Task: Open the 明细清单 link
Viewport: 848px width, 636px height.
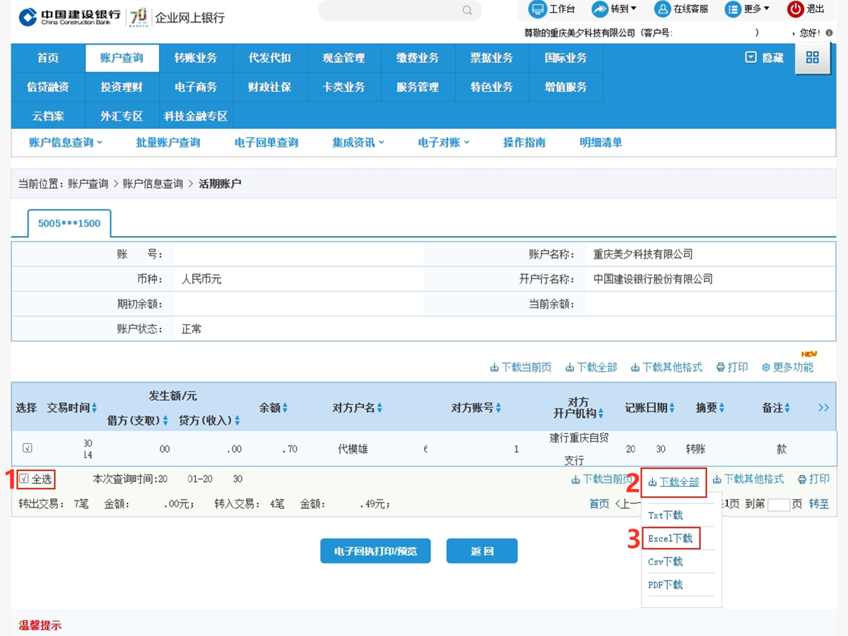Action: (601, 142)
